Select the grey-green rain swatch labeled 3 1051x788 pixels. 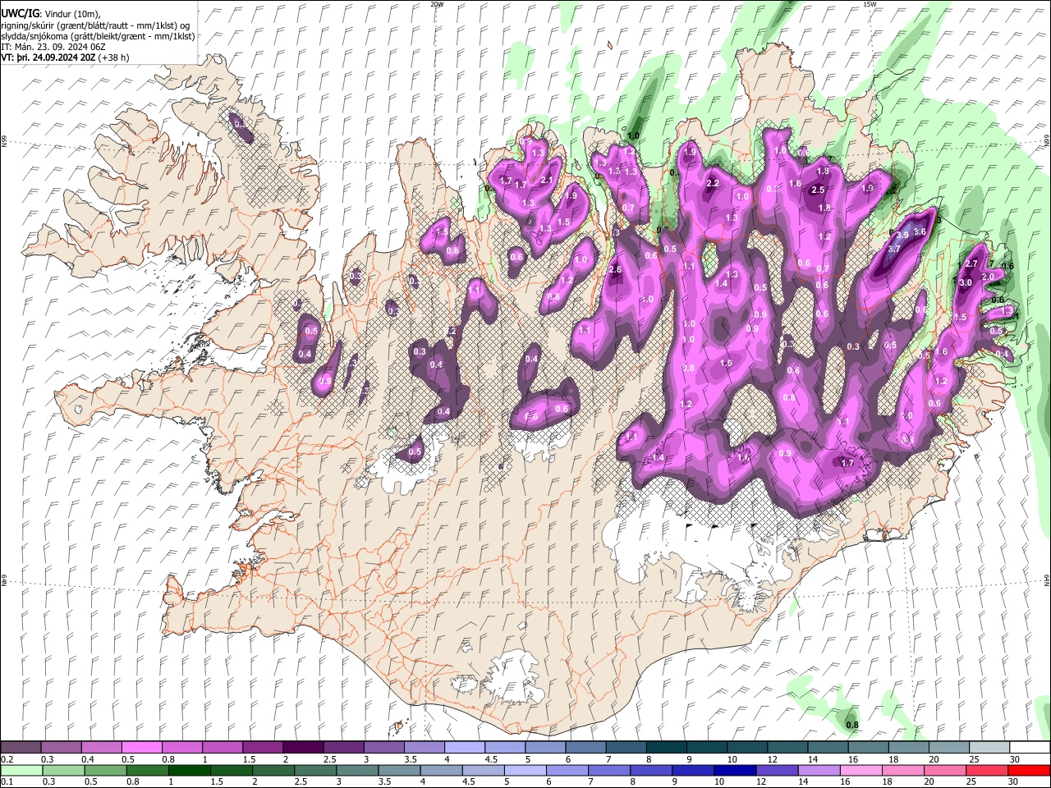(x=356, y=770)
